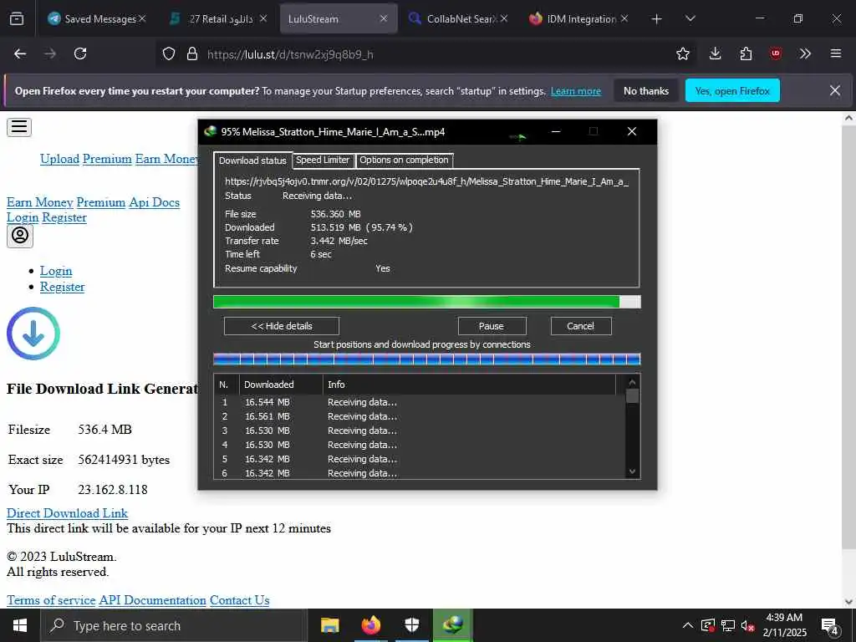Open the Terms of service link
The image size is (856, 642).
pyautogui.click(x=51, y=600)
